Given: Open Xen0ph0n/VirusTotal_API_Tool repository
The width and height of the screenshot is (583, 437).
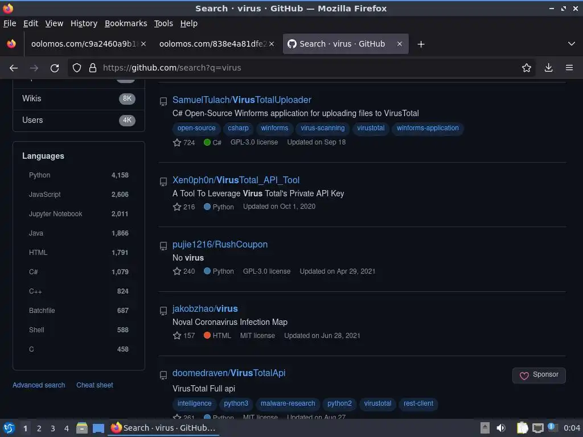Looking at the screenshot, I should coord(236,180).
